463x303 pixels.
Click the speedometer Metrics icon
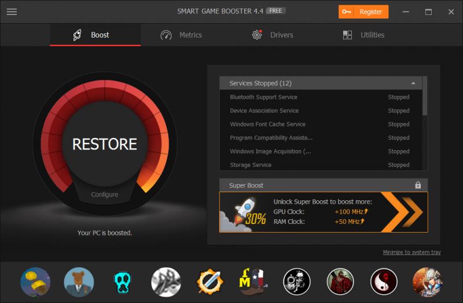click(166, 35)
